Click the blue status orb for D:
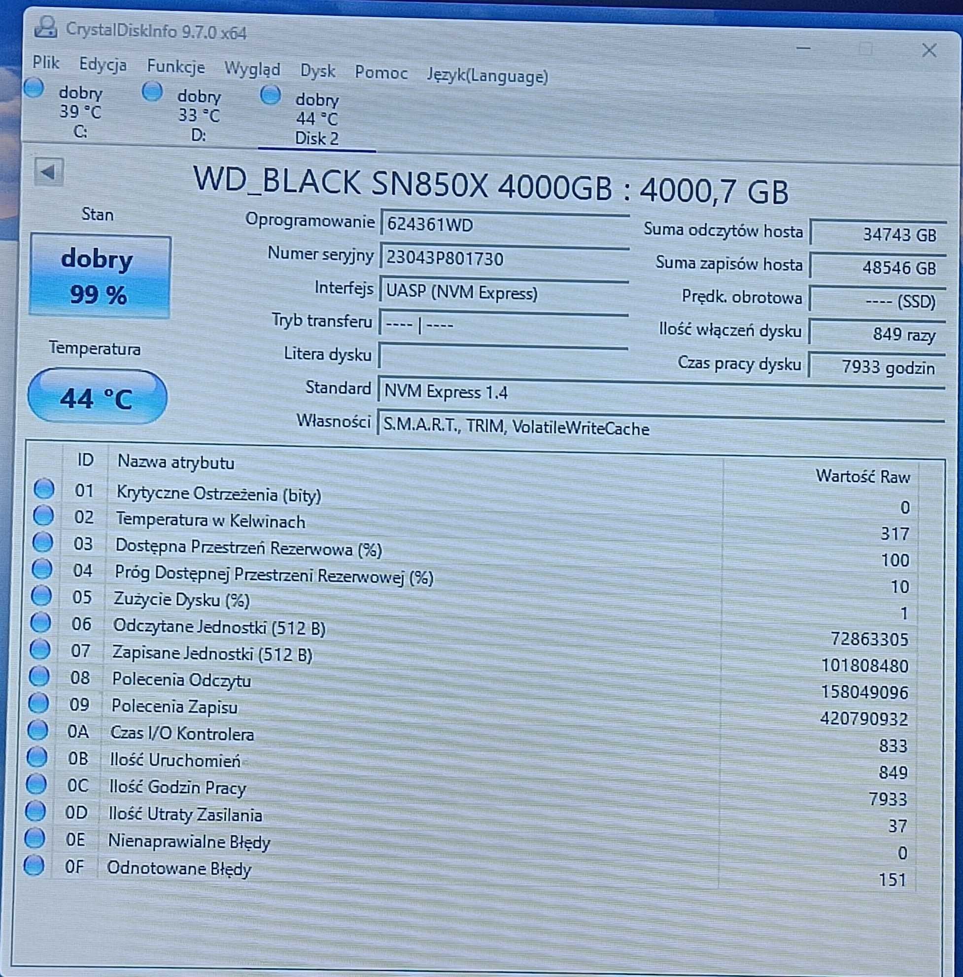The image size is (963, 977). (x=152, y=92)
